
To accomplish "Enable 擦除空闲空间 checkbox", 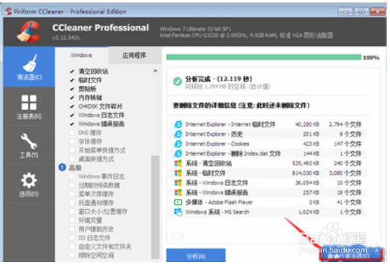I will [72, 255].
